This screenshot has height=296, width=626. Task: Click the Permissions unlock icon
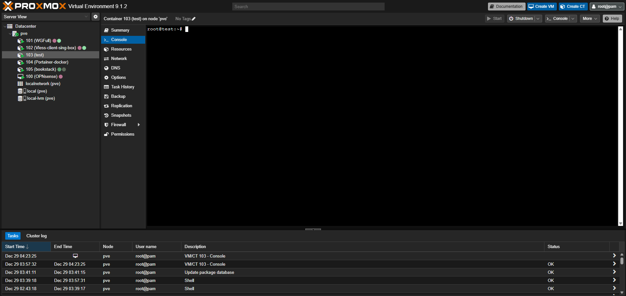coord(106,134)
